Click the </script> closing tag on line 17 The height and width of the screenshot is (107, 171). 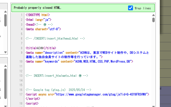coord(33,99)
